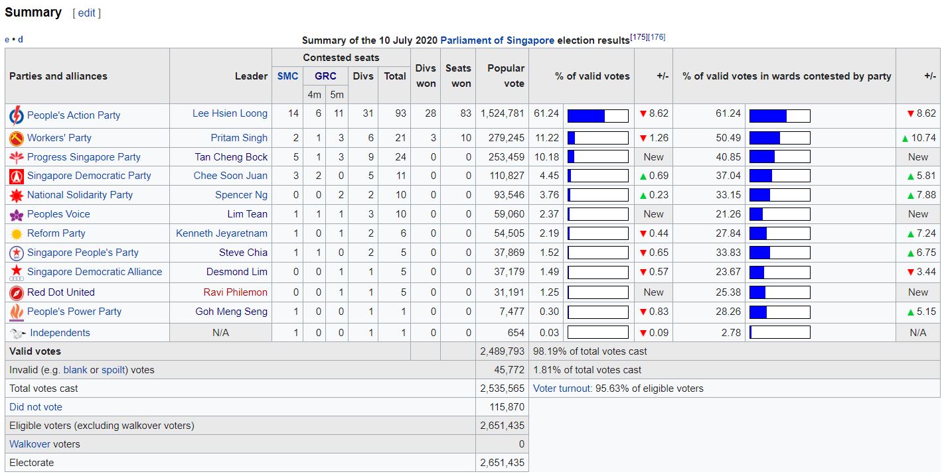The width and height of the screenshot is (944, 476).
Task: Select the text '1.81% of total votes cast'
Action: click(x=588, y=371)
